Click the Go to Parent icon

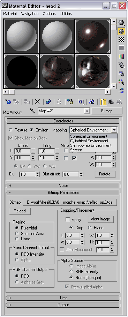[x=111, y=102]
